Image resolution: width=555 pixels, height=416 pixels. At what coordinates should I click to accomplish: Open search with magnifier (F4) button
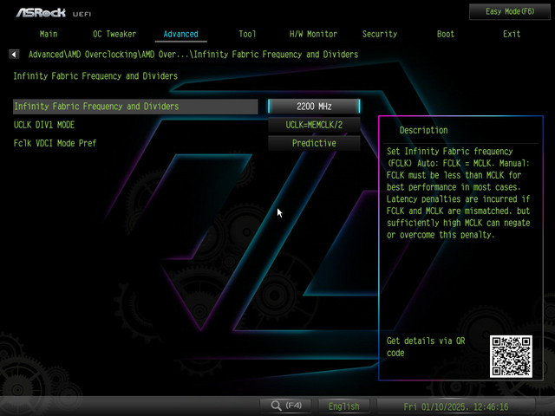pos(285,406)
